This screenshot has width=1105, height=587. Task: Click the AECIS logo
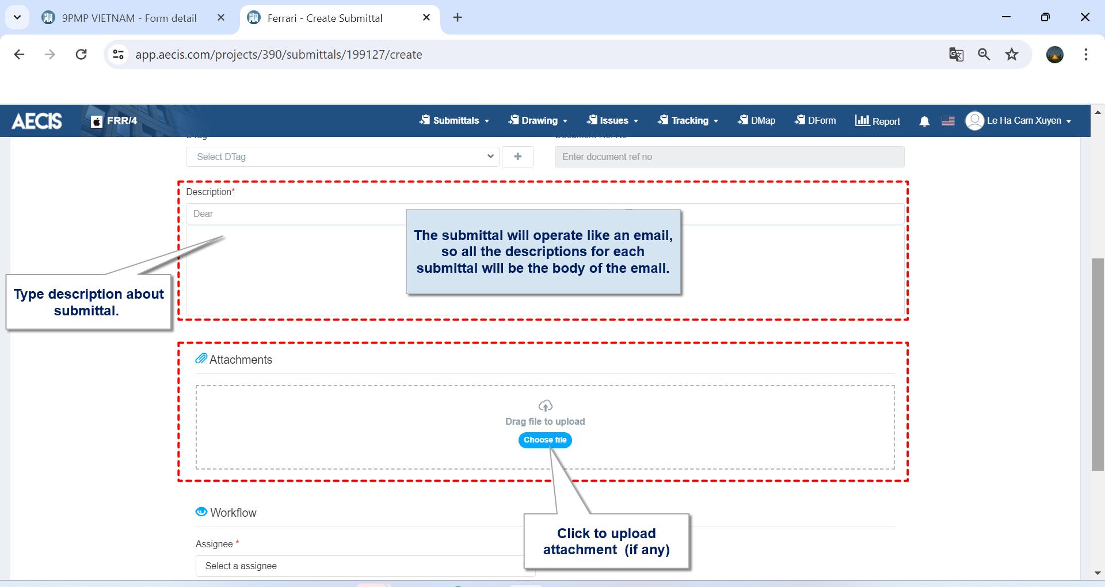point(37,121)
